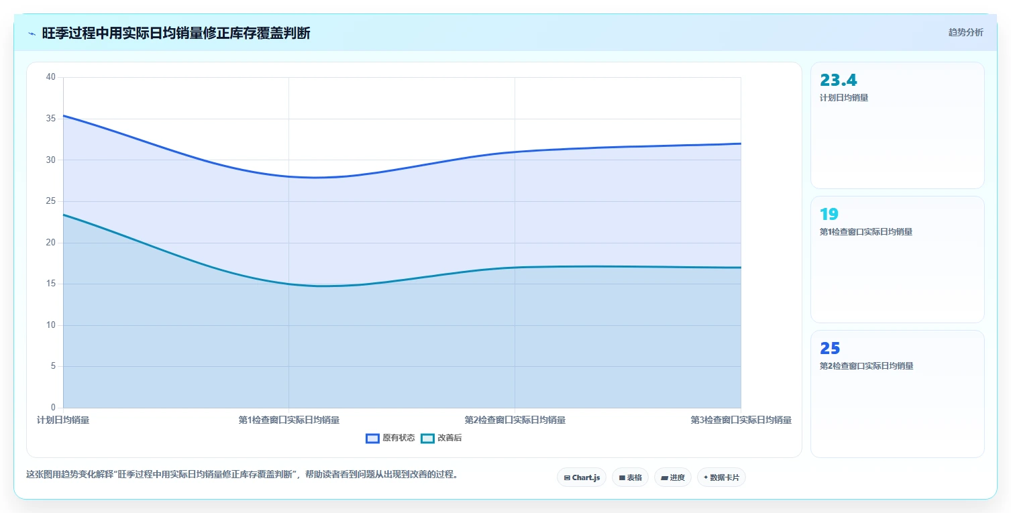The image size is (1011, 513).
Task: Open the 23.4 计划日均销量 data card
Action: click(897, 125)
